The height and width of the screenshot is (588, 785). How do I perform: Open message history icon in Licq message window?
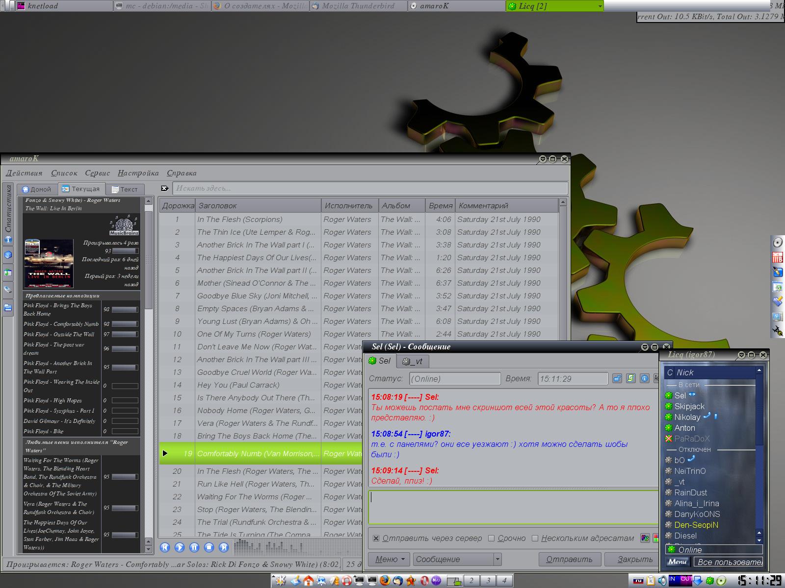(631, 378)
